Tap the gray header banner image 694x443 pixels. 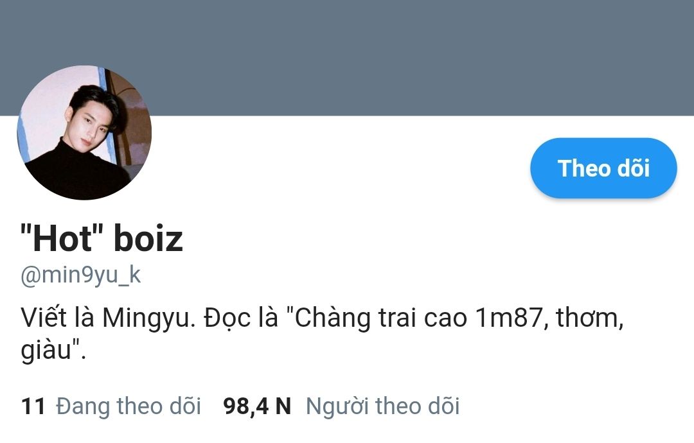(347, 58)
